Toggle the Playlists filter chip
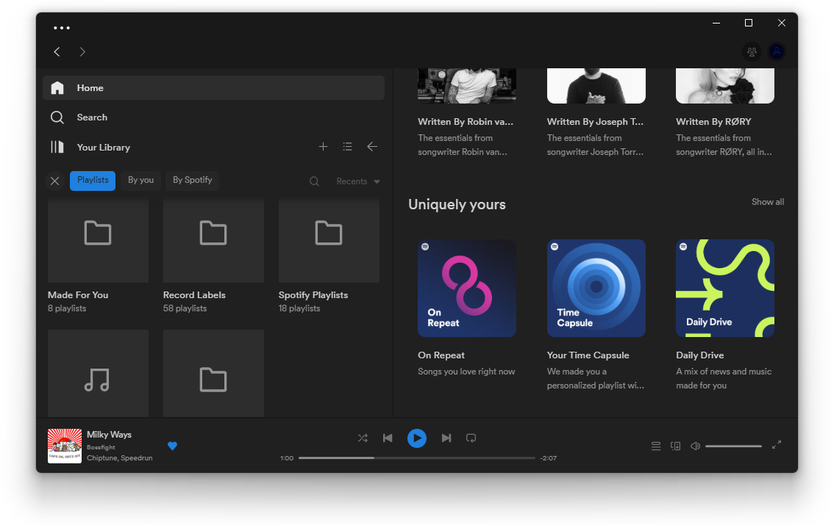Screen dimensions: 834x525 (x=93, y=181)
